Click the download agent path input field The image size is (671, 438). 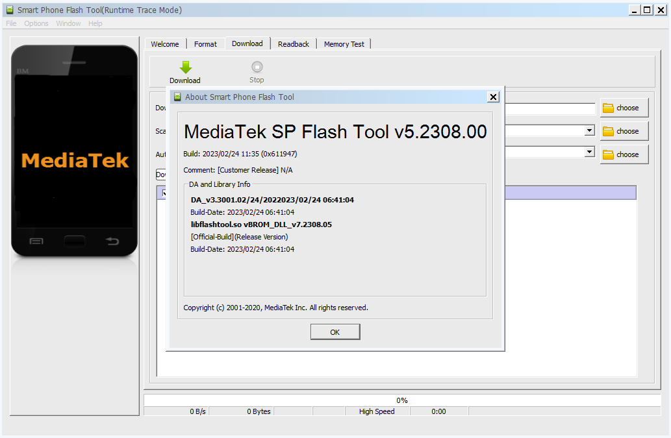[x=550, y=108]
